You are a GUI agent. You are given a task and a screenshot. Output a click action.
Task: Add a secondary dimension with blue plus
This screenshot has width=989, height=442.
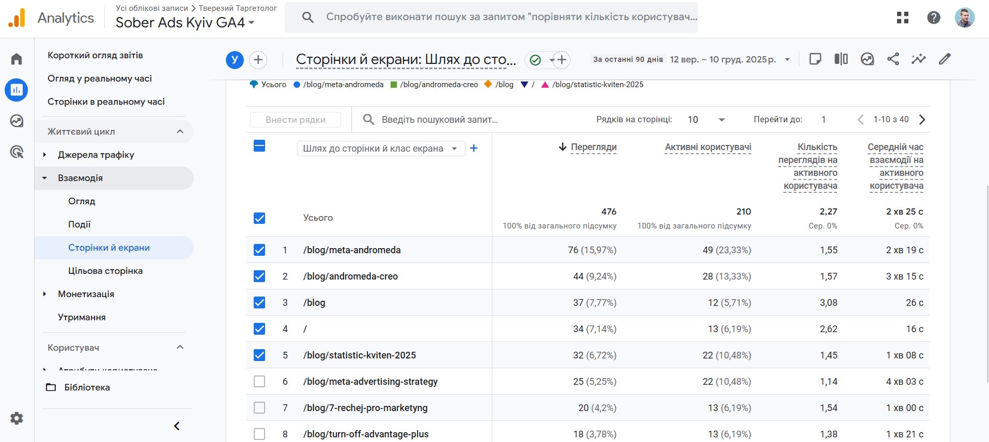click(474, 149)
